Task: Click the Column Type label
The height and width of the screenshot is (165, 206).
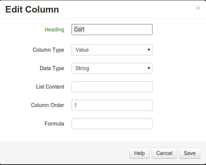Action: coord(48,50)
